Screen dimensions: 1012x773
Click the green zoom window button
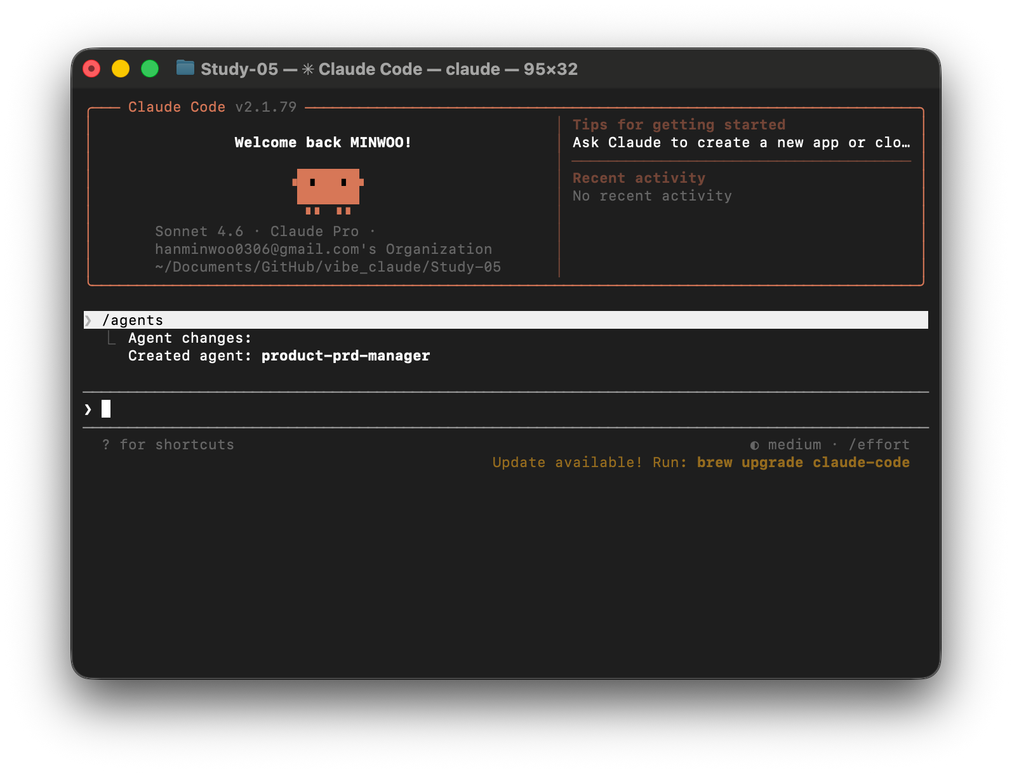tap(150, 69)
